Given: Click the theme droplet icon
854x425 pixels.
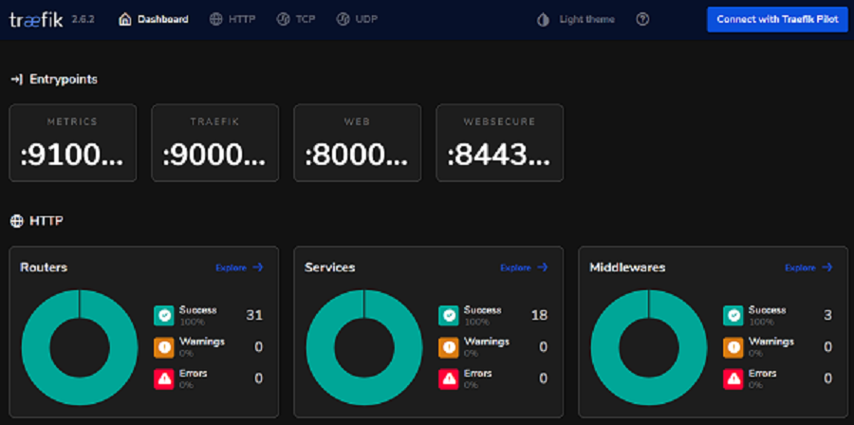Looking at the screenshot, I should [543, 20].
